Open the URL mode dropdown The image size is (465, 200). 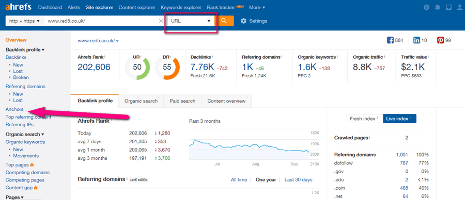(191, 21)
